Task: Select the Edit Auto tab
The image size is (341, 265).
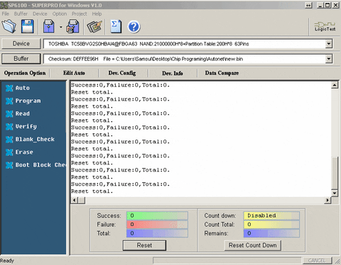Action: pyautogui.click(x=74, y=73)
